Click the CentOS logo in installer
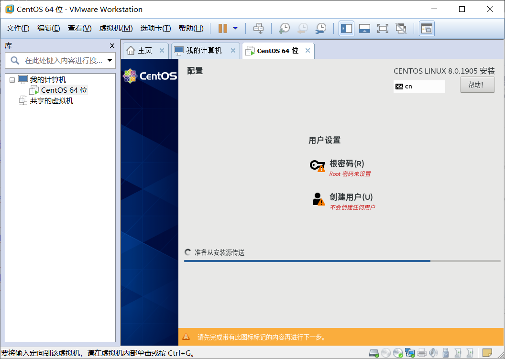This screenshot has height=359, width=505. click(x=150, y=76)
